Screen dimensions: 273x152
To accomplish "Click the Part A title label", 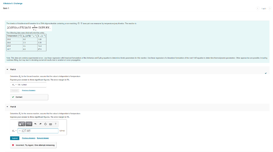I will click(13, 70).
